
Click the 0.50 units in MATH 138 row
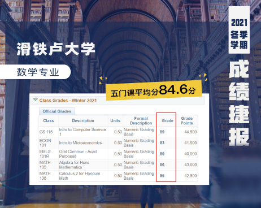[118, 176]
